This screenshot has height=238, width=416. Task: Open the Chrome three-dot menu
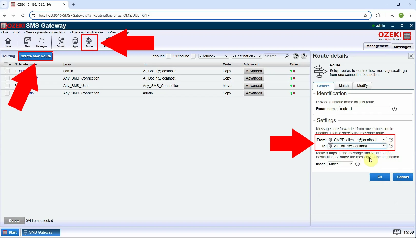411,15
